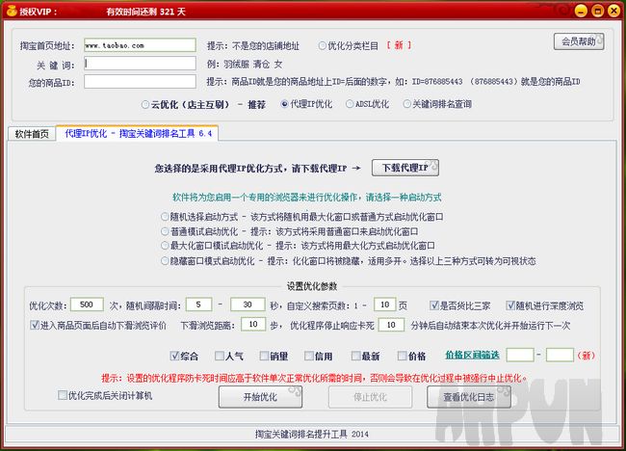626x451 pixels.
Task: Click red [新] label beside 优化分类栏目
Action: tap(399, 45)
